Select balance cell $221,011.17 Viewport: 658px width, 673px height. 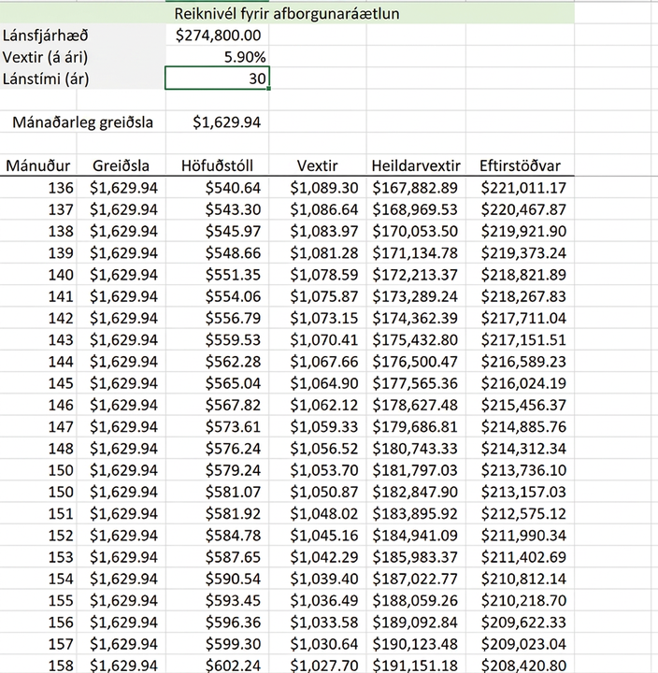tap(520, 188)
